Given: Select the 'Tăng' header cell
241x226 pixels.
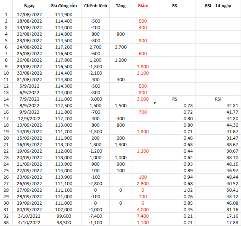Looking at the screenshot, I should tap(120, 6).
